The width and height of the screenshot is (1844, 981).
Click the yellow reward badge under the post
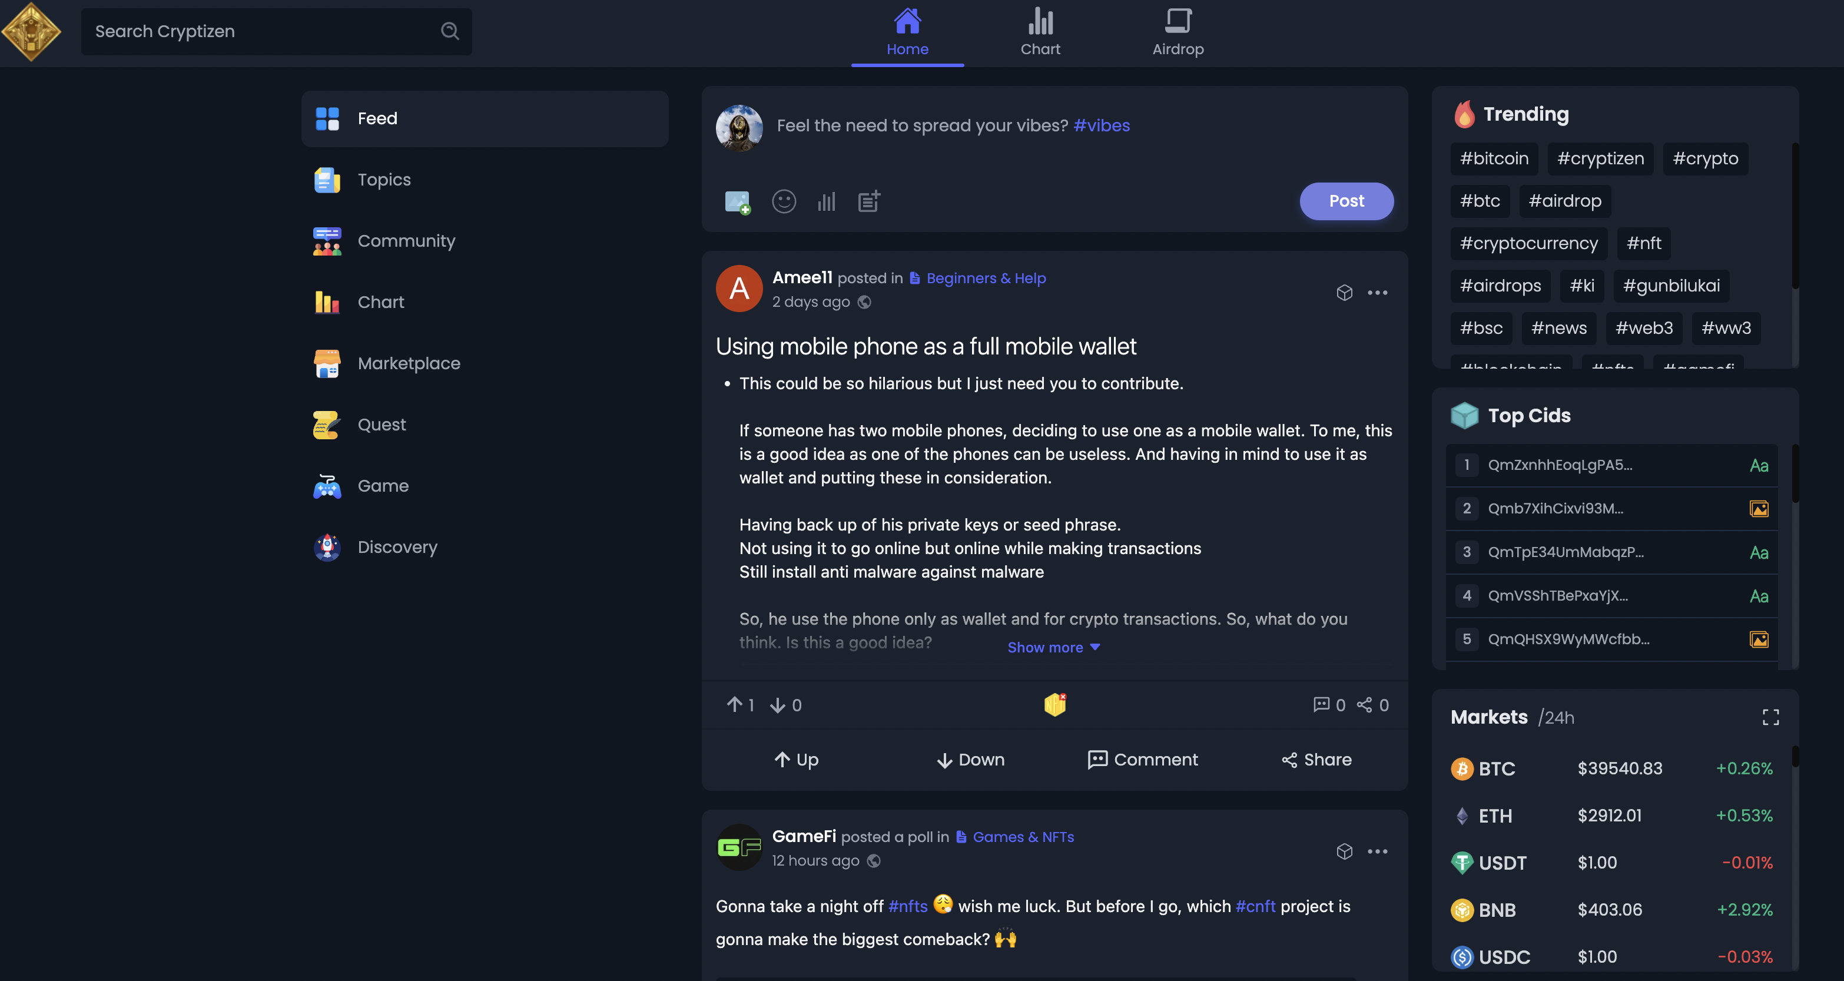click(x=1055, y=705)
